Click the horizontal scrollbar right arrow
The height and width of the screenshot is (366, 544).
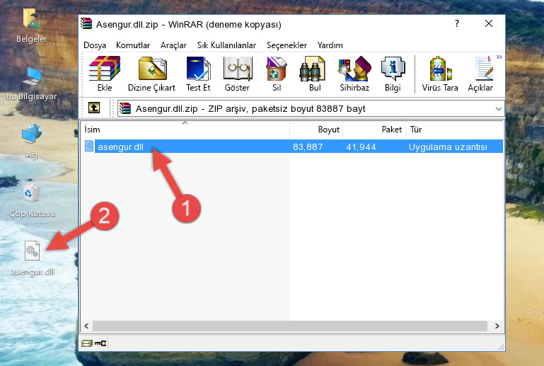pos(497,326)
